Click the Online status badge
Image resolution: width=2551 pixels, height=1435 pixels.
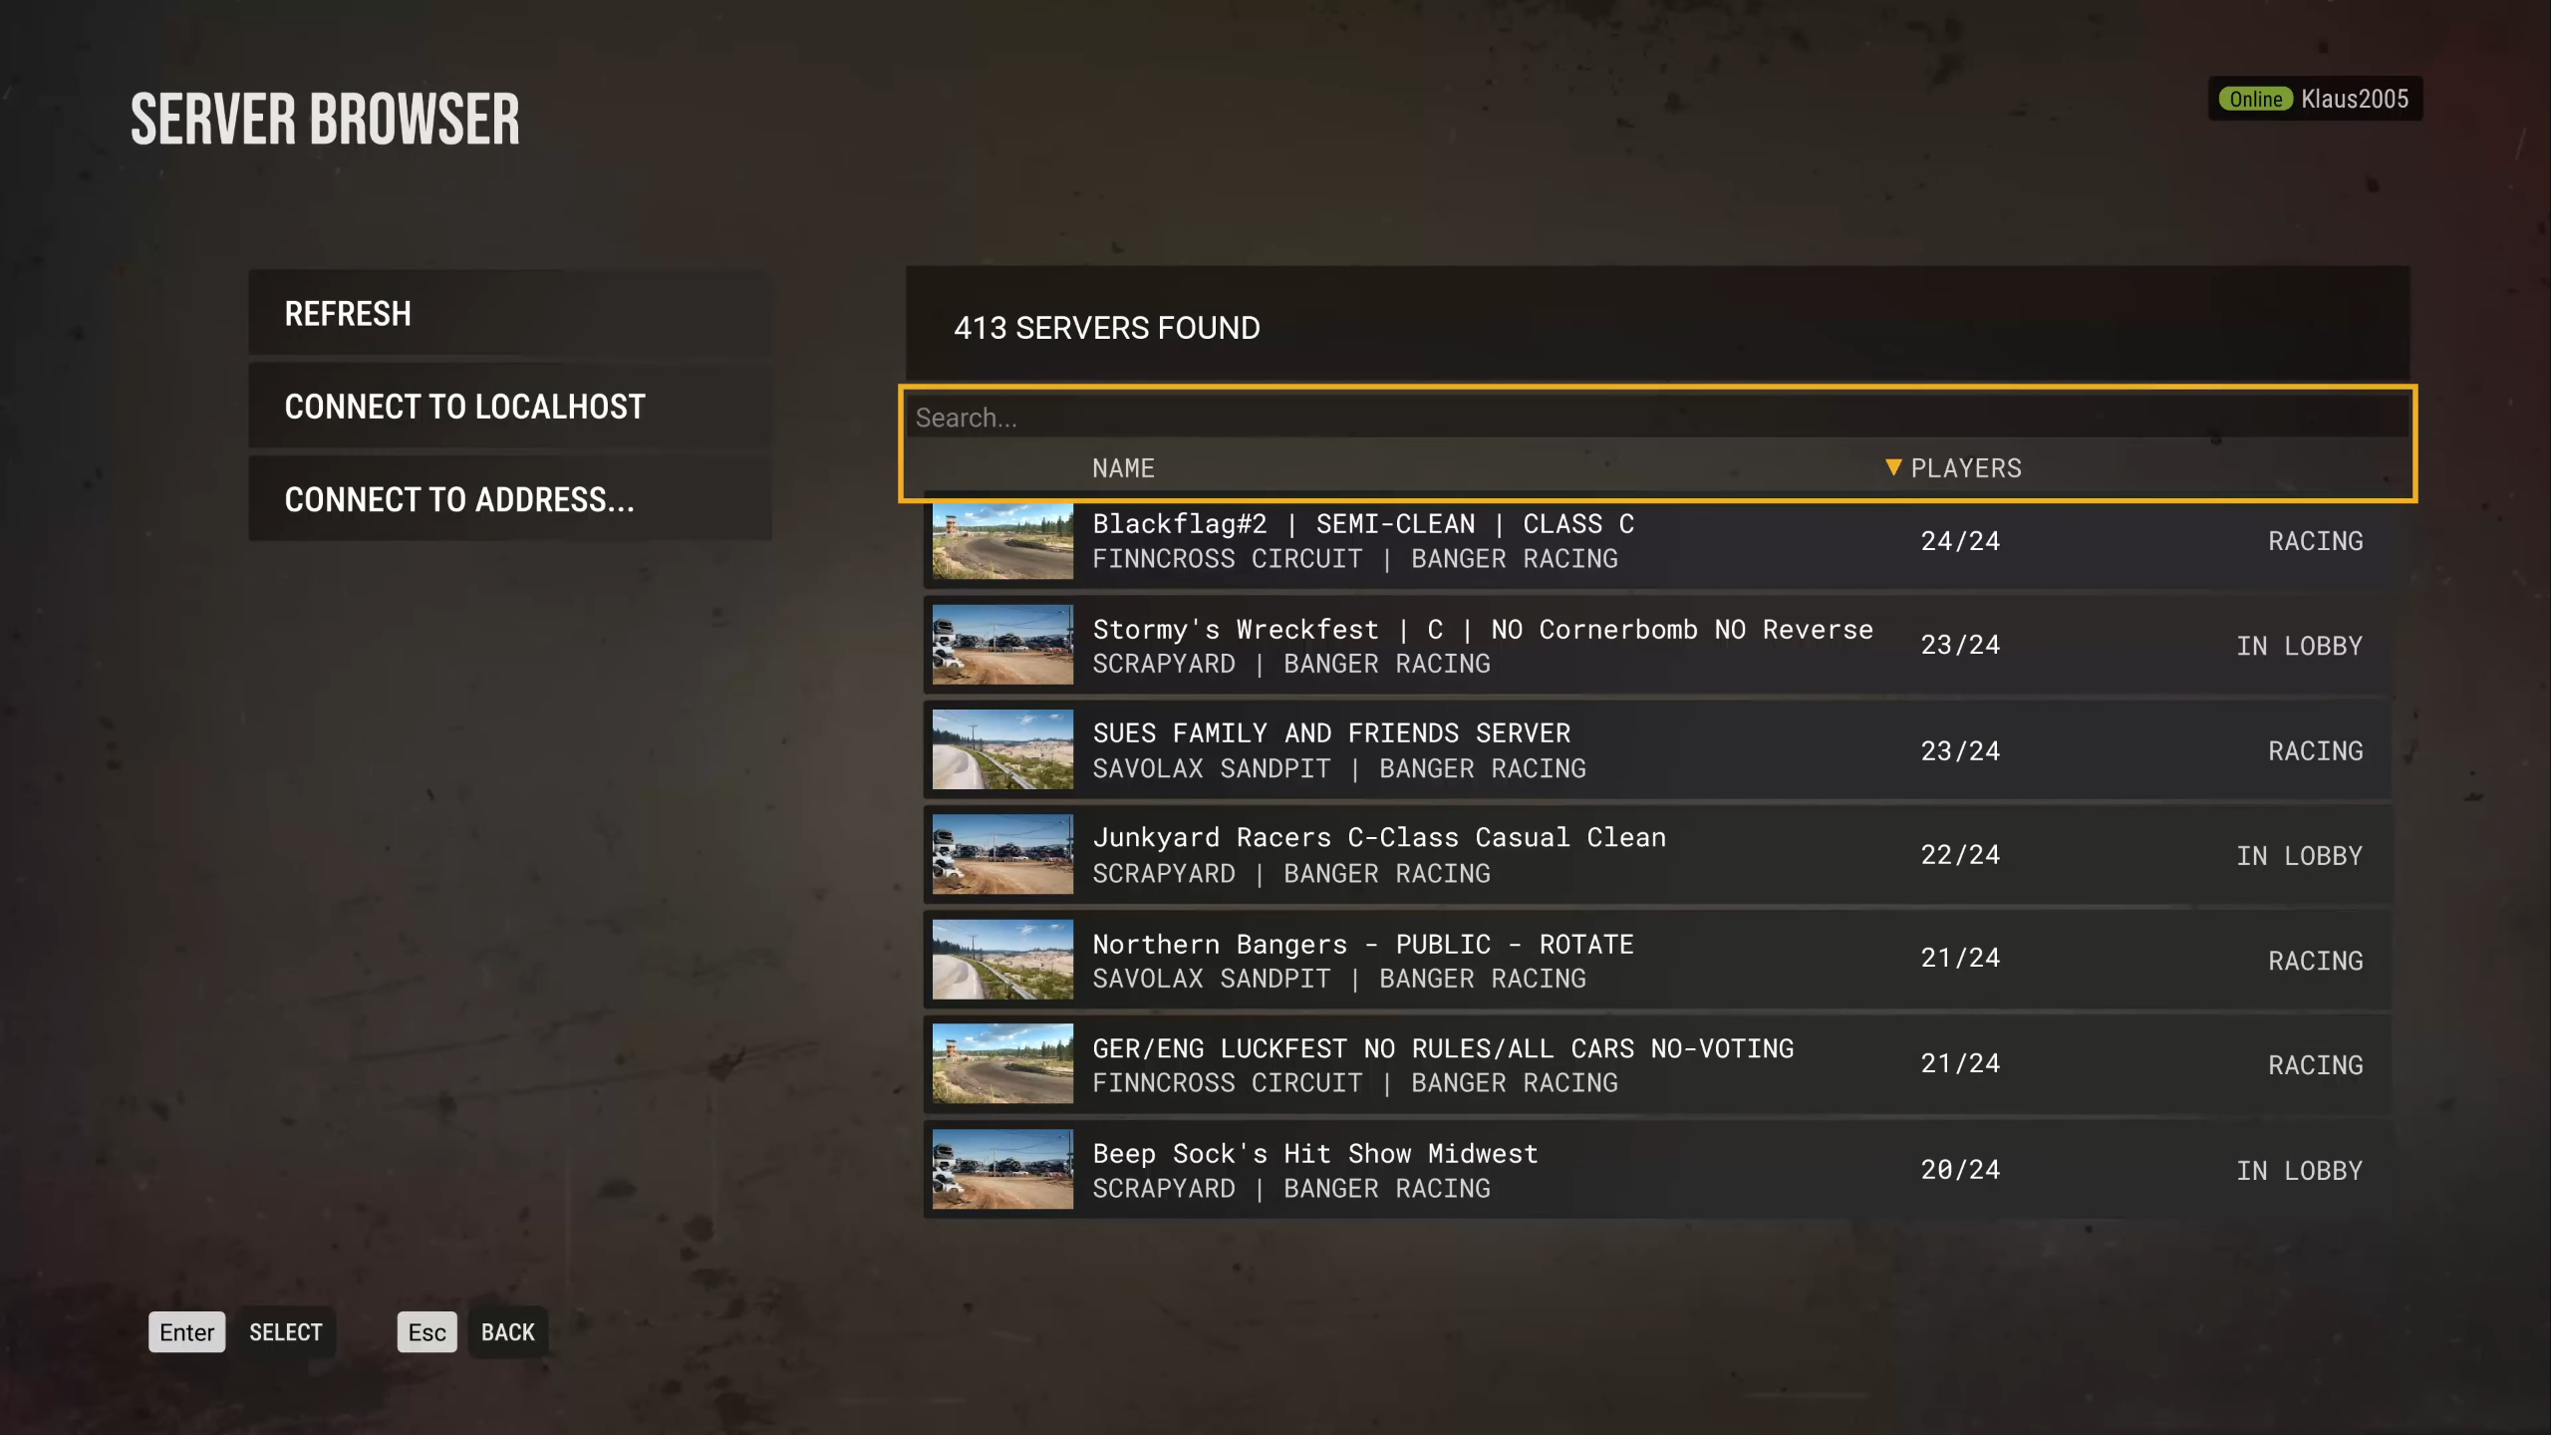2255,99
